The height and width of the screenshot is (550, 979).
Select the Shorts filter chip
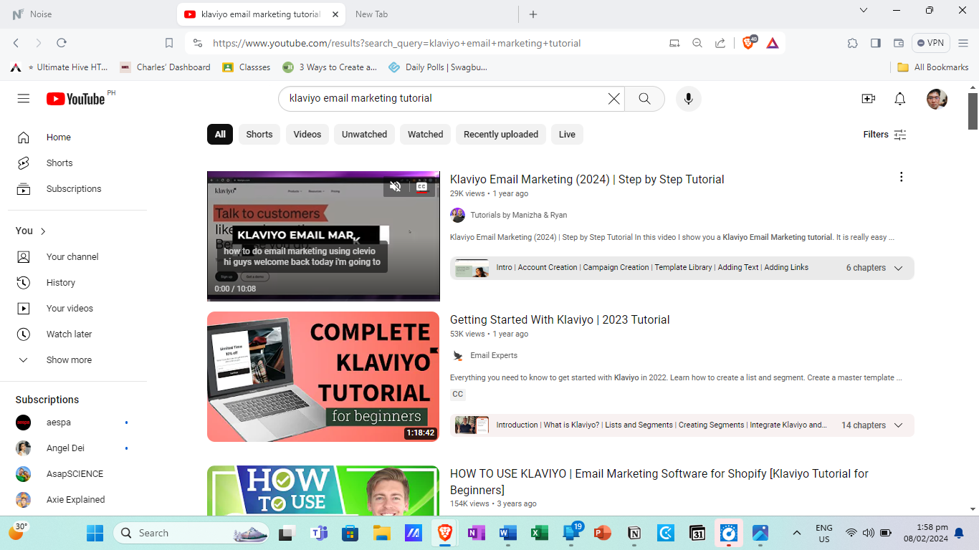click(259, 135)
